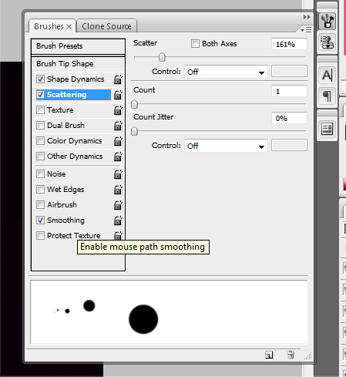
Task: Collapse the panel using the double-arrow icon
Action: 307,17
